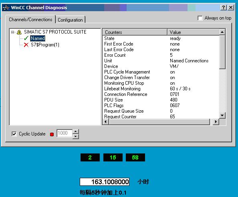Click the horizontal scroll right arrow
This screenshot has height=197, width=238.
(x=216, y=121)
